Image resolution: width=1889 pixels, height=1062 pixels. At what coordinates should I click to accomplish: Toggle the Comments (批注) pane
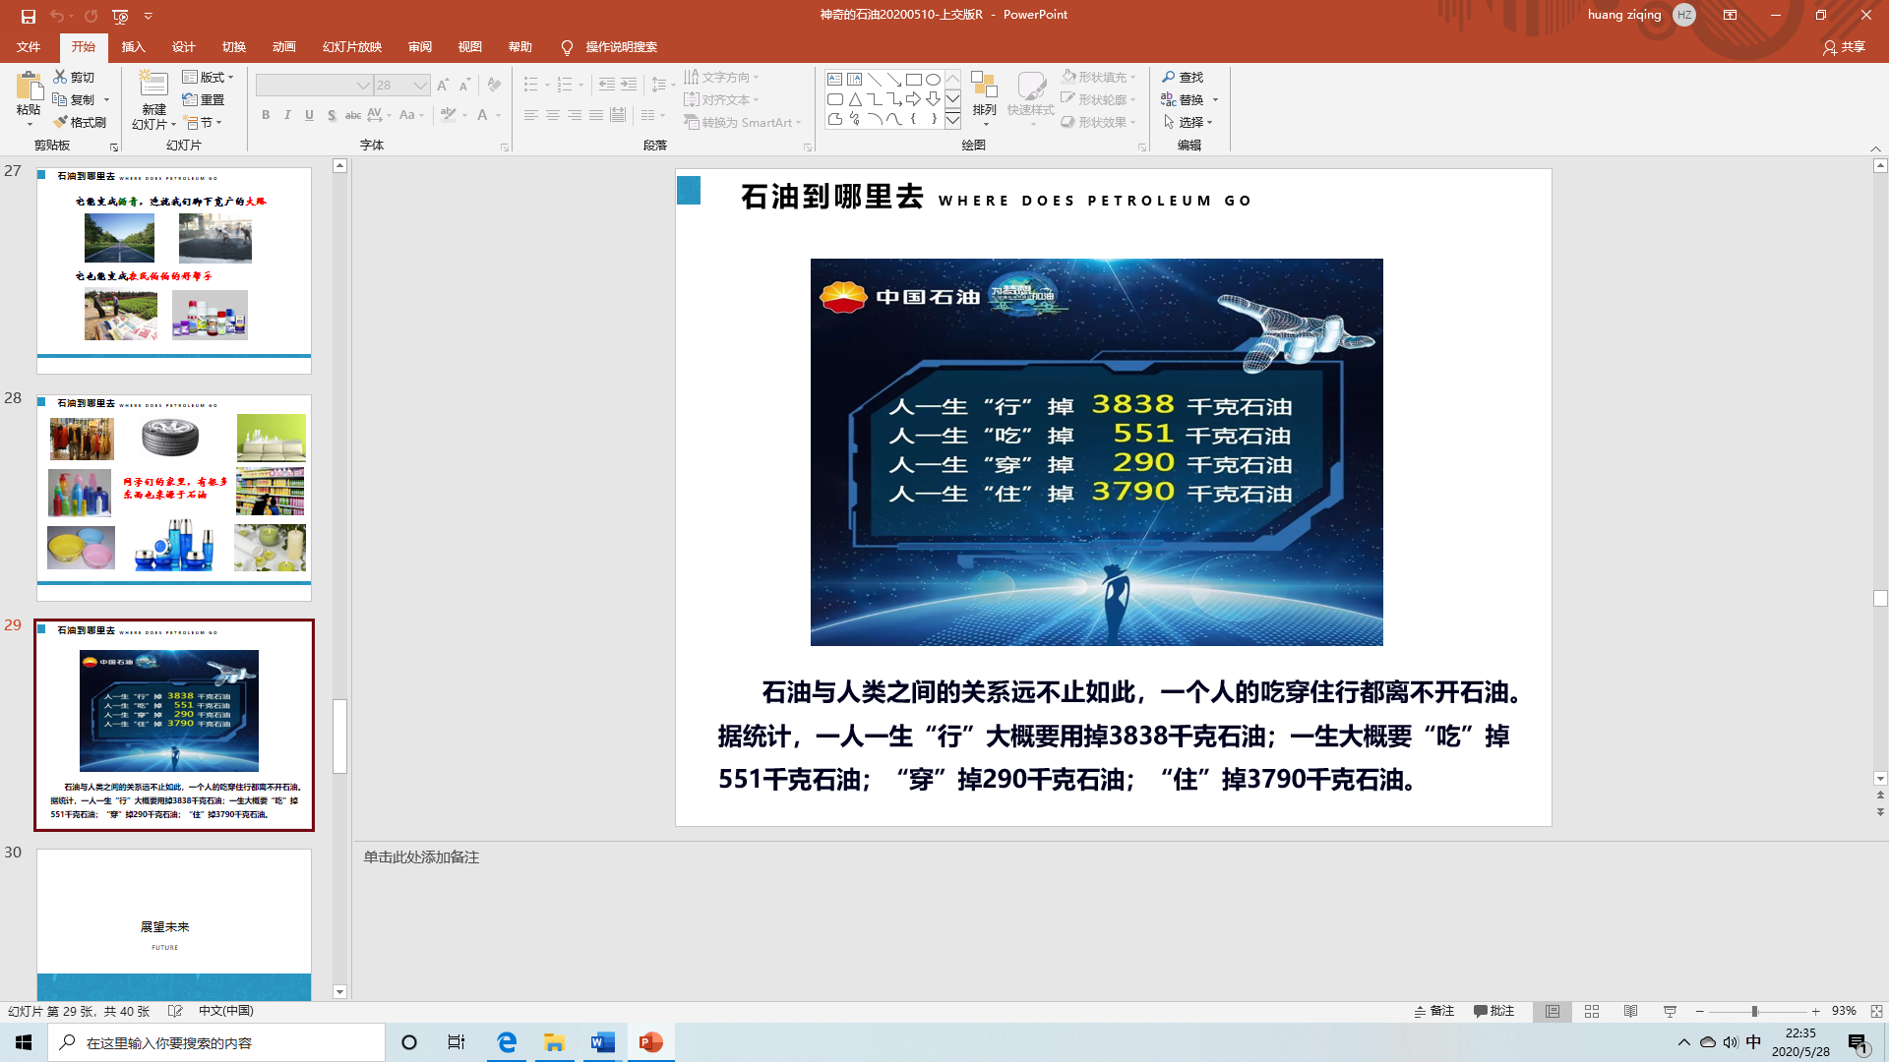point(1493,1011)
